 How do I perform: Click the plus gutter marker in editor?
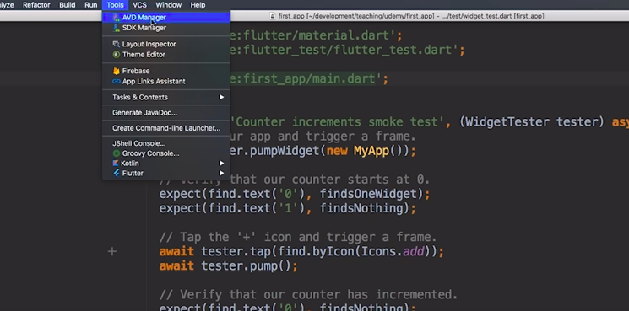[112, 251]
